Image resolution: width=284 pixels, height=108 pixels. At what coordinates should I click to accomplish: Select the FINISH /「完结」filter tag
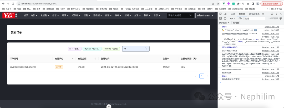point(111,49)
